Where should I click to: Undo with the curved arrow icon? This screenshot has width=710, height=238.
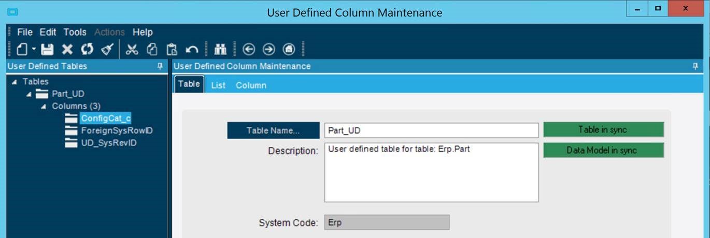coord(192,49)
